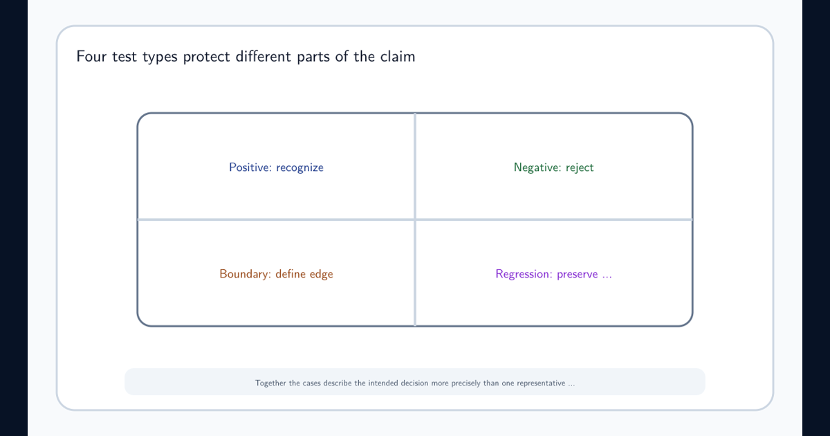Screen dimensions: 830x436
Task: Expand the ellipsis ending the footer caption
Action: pos(571,384)
